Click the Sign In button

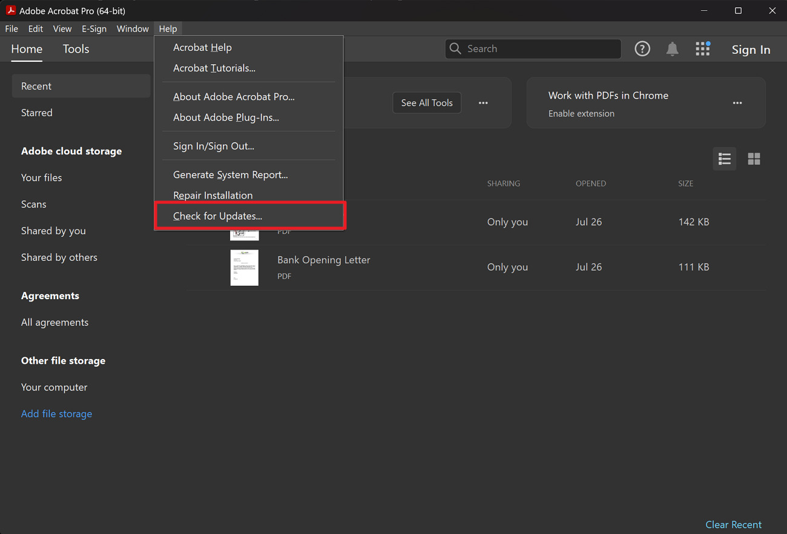751,50
